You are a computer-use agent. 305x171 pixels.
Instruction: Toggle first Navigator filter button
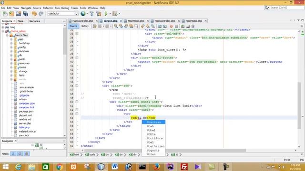click(13, 154)
